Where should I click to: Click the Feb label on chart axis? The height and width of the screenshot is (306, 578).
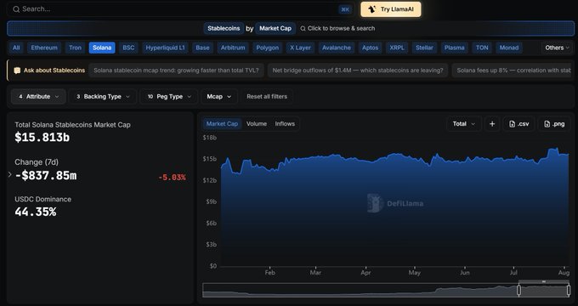(269, 273)
